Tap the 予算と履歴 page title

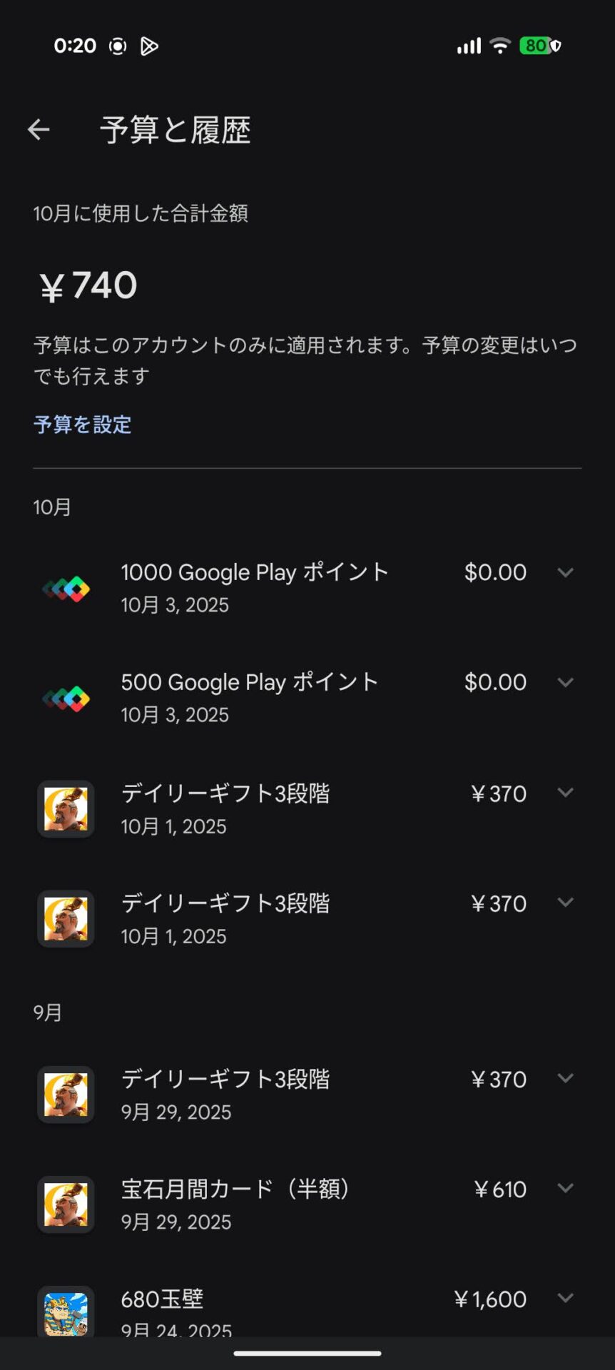[176, 130]
